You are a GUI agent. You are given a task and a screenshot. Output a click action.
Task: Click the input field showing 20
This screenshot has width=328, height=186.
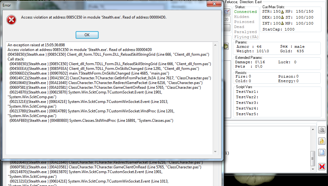[227, 20]
